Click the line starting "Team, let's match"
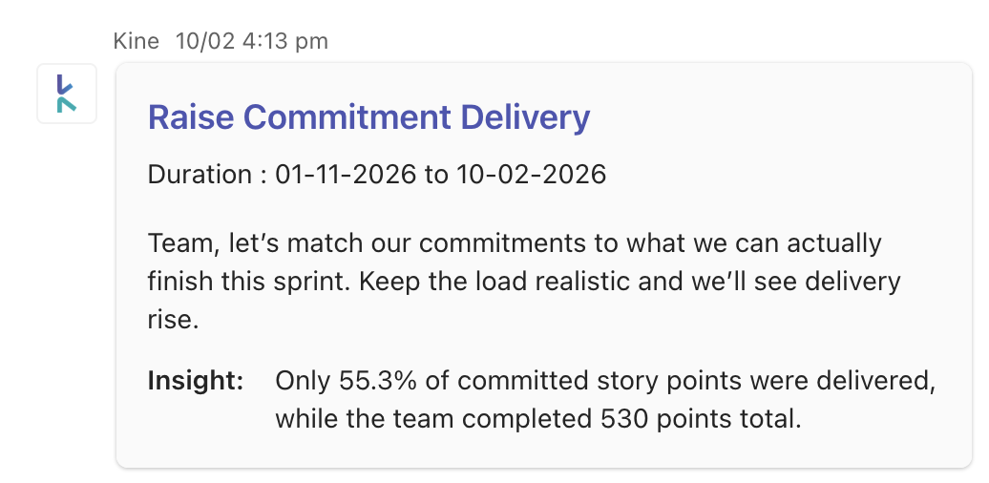 [x=515, y=242]
